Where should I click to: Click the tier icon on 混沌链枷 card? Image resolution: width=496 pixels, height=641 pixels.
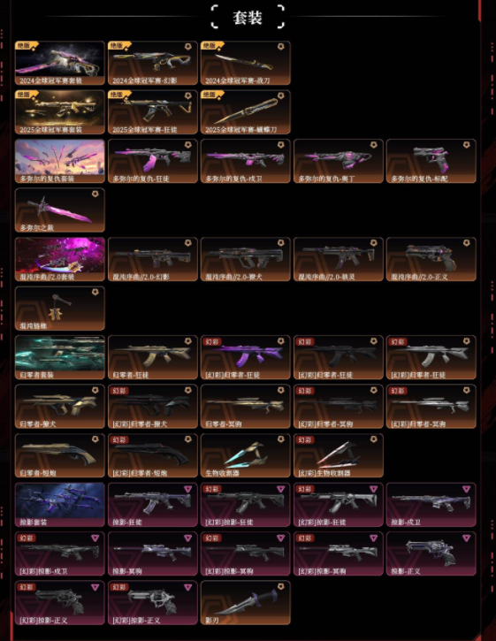(95, 292)
